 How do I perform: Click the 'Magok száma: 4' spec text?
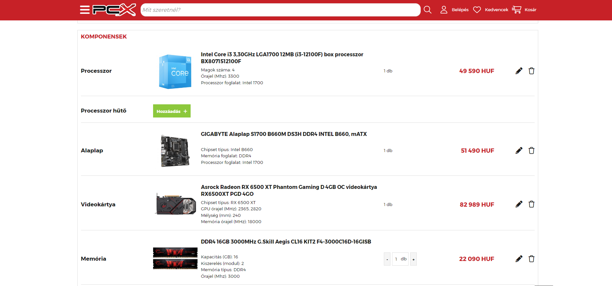coord(218,70)
